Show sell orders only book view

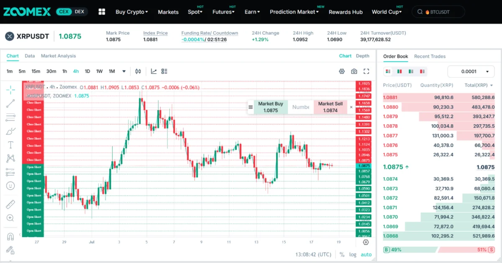coord(422,71)
